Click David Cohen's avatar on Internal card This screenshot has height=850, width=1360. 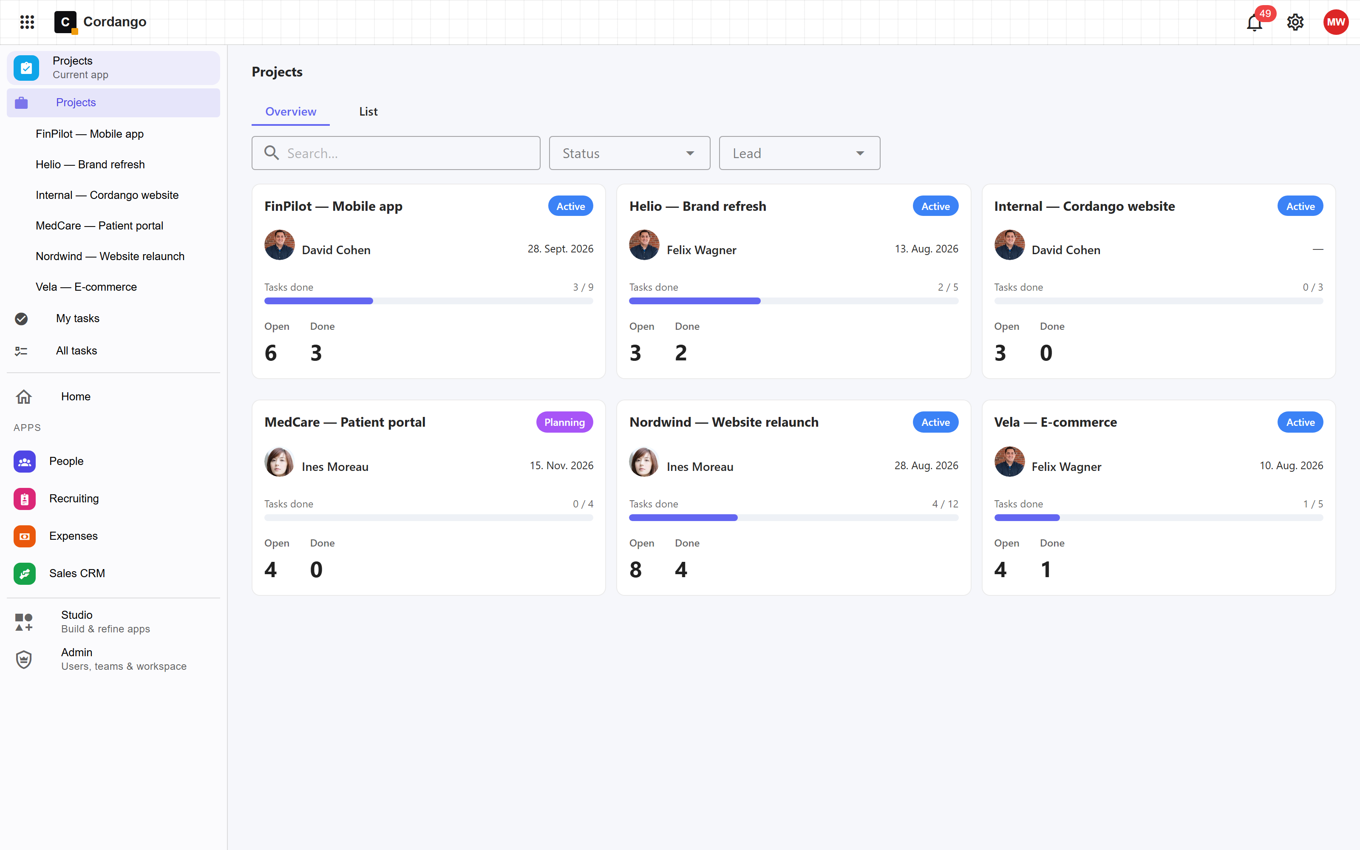pos(1009,244)
